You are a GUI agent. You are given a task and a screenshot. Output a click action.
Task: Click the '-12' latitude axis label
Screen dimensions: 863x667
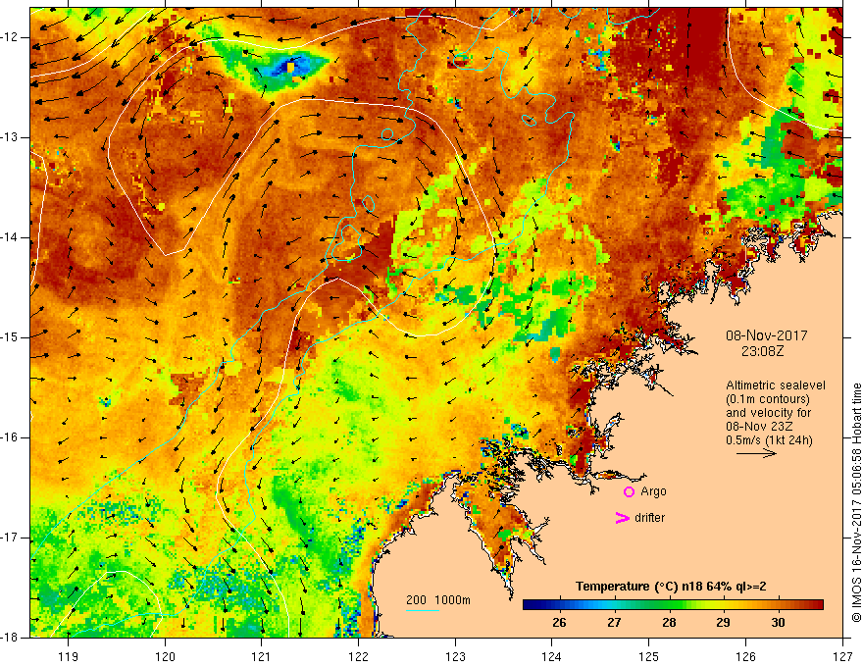11,37
